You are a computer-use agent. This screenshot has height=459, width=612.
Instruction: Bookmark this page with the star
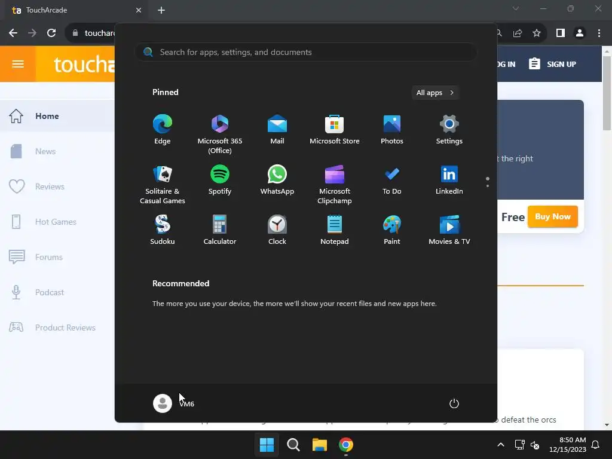click(x=537, y=33)
